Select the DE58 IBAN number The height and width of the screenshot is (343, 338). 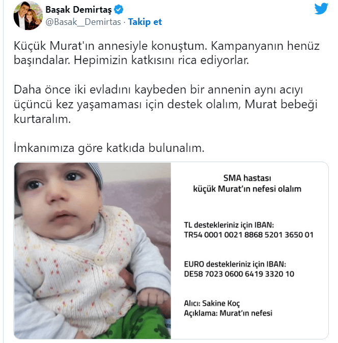pos(239,274)
